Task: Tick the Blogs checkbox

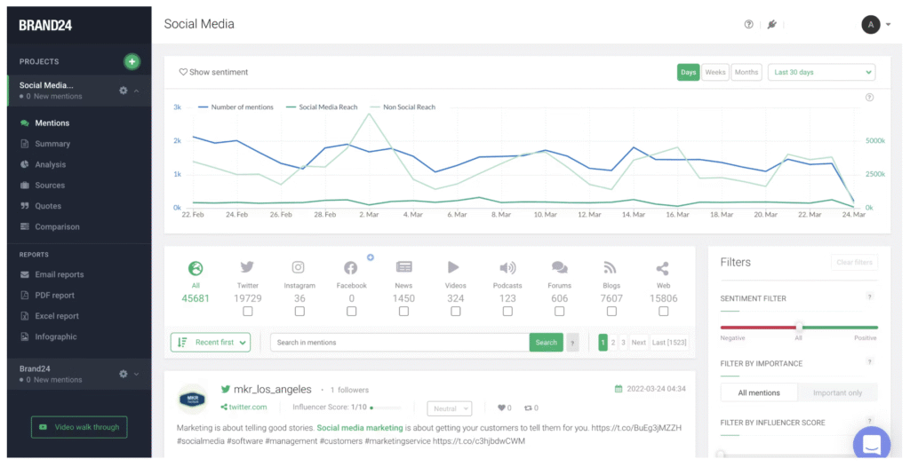Action: (611, 312)
